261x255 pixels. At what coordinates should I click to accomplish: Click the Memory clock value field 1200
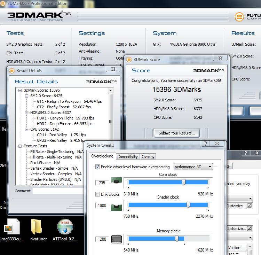[x=102, y=239]
